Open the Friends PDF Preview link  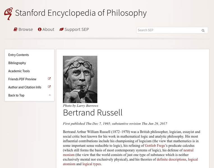tap(22, 79)
